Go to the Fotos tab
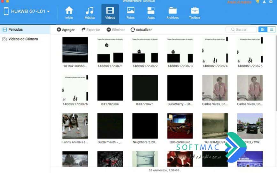The width and height of the screenshot is (277, 173). 131,13
